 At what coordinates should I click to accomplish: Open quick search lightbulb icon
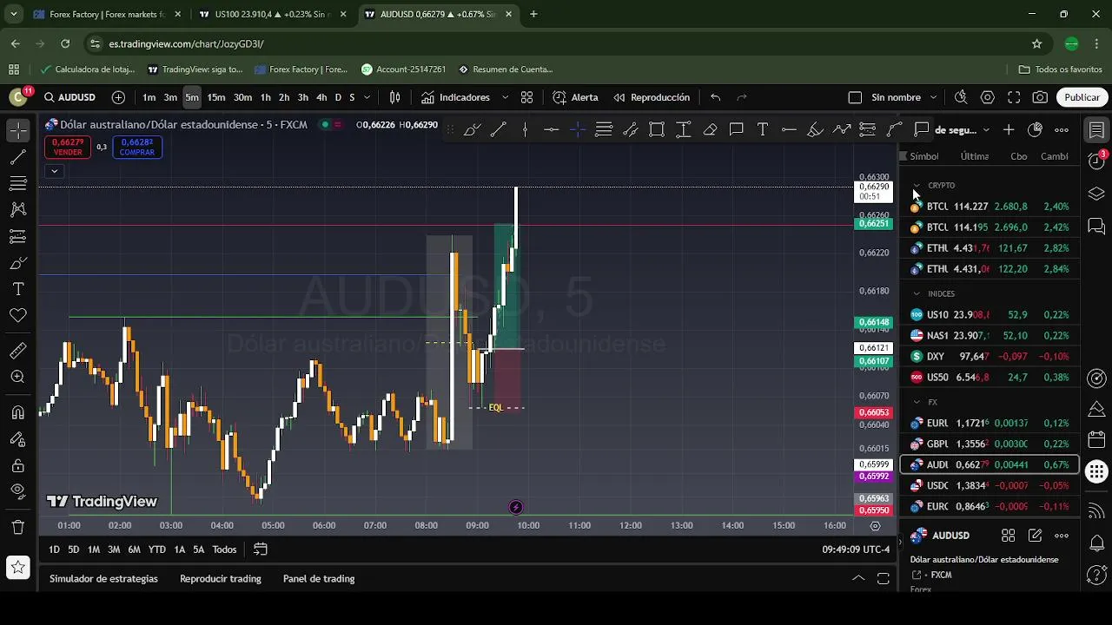click(961, 97)
